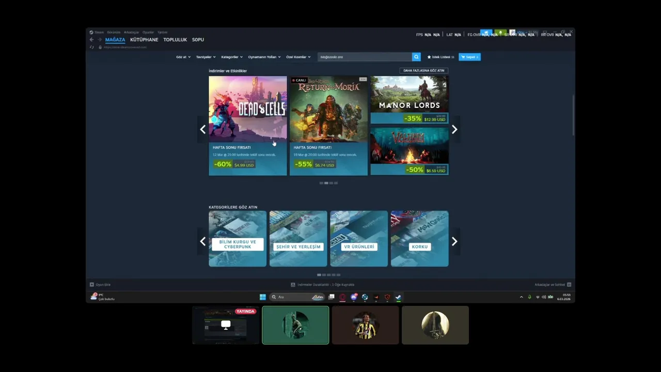Viewport: 661px width, 372px height.
Task: Expand the Göz at dropdown
Action: pos(183,57)
